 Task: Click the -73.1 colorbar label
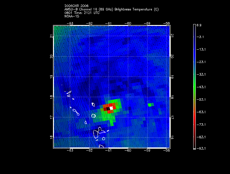click(x=201, y=125)
